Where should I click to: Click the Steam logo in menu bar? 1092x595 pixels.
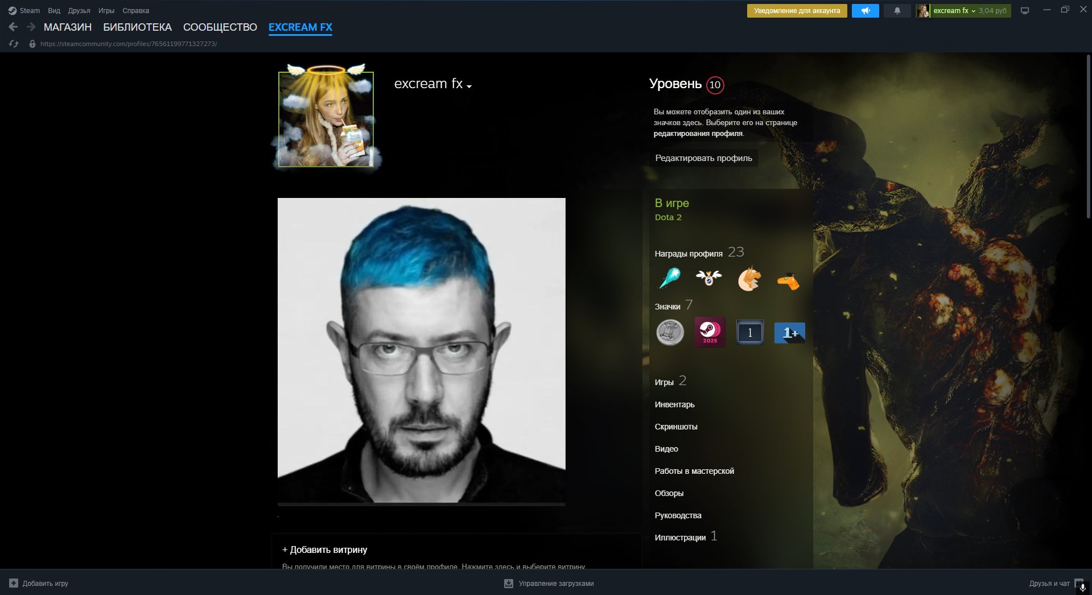[13, 11]
